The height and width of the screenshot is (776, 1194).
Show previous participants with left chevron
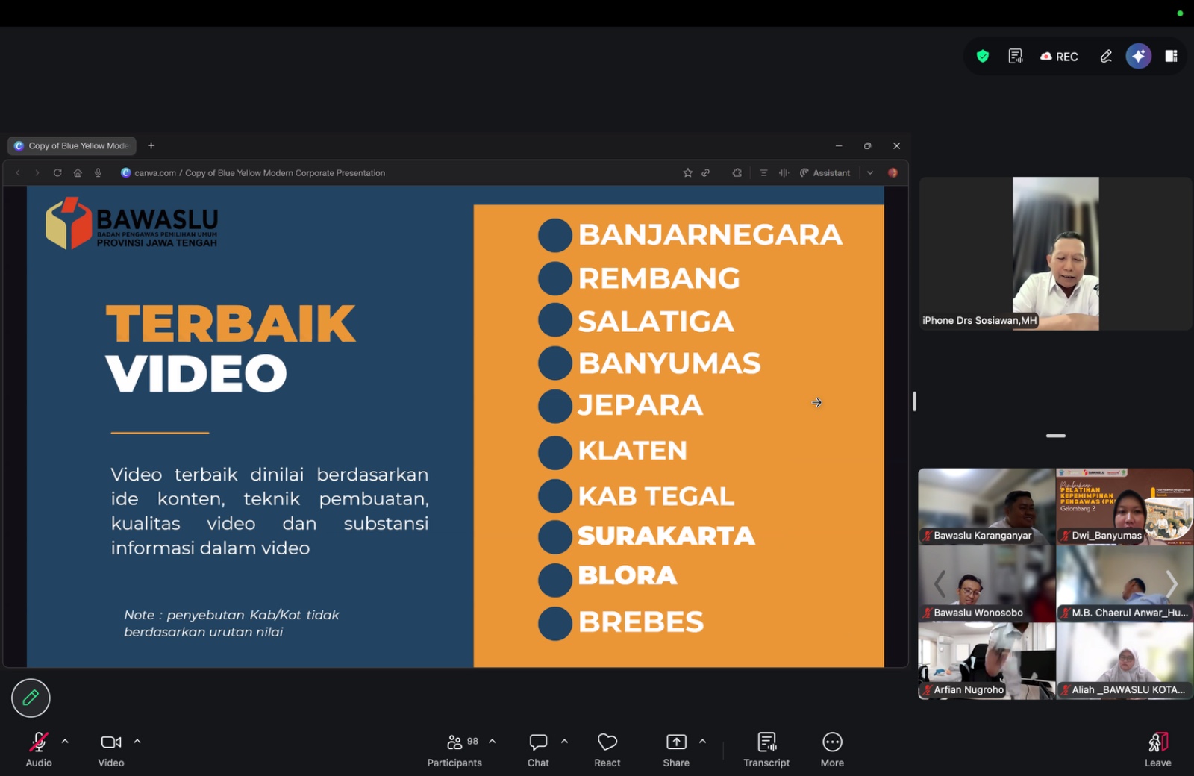(x=940, y=583)
